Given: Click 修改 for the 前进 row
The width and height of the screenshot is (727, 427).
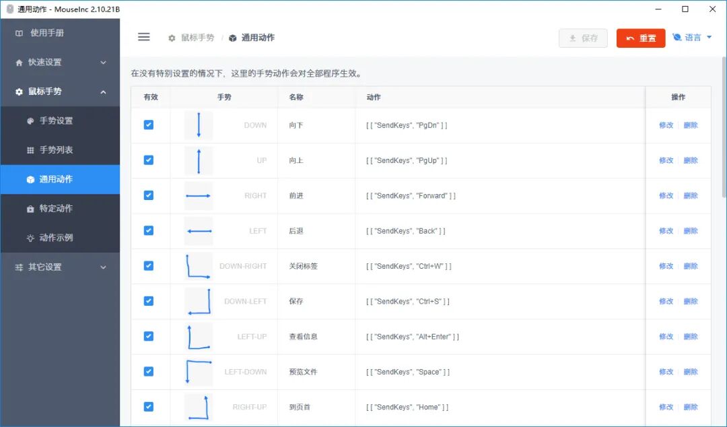Looking at the screenshot, I should click(666, 196).
